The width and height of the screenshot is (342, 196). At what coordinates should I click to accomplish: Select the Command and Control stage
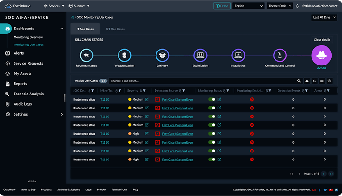point(280,55)
